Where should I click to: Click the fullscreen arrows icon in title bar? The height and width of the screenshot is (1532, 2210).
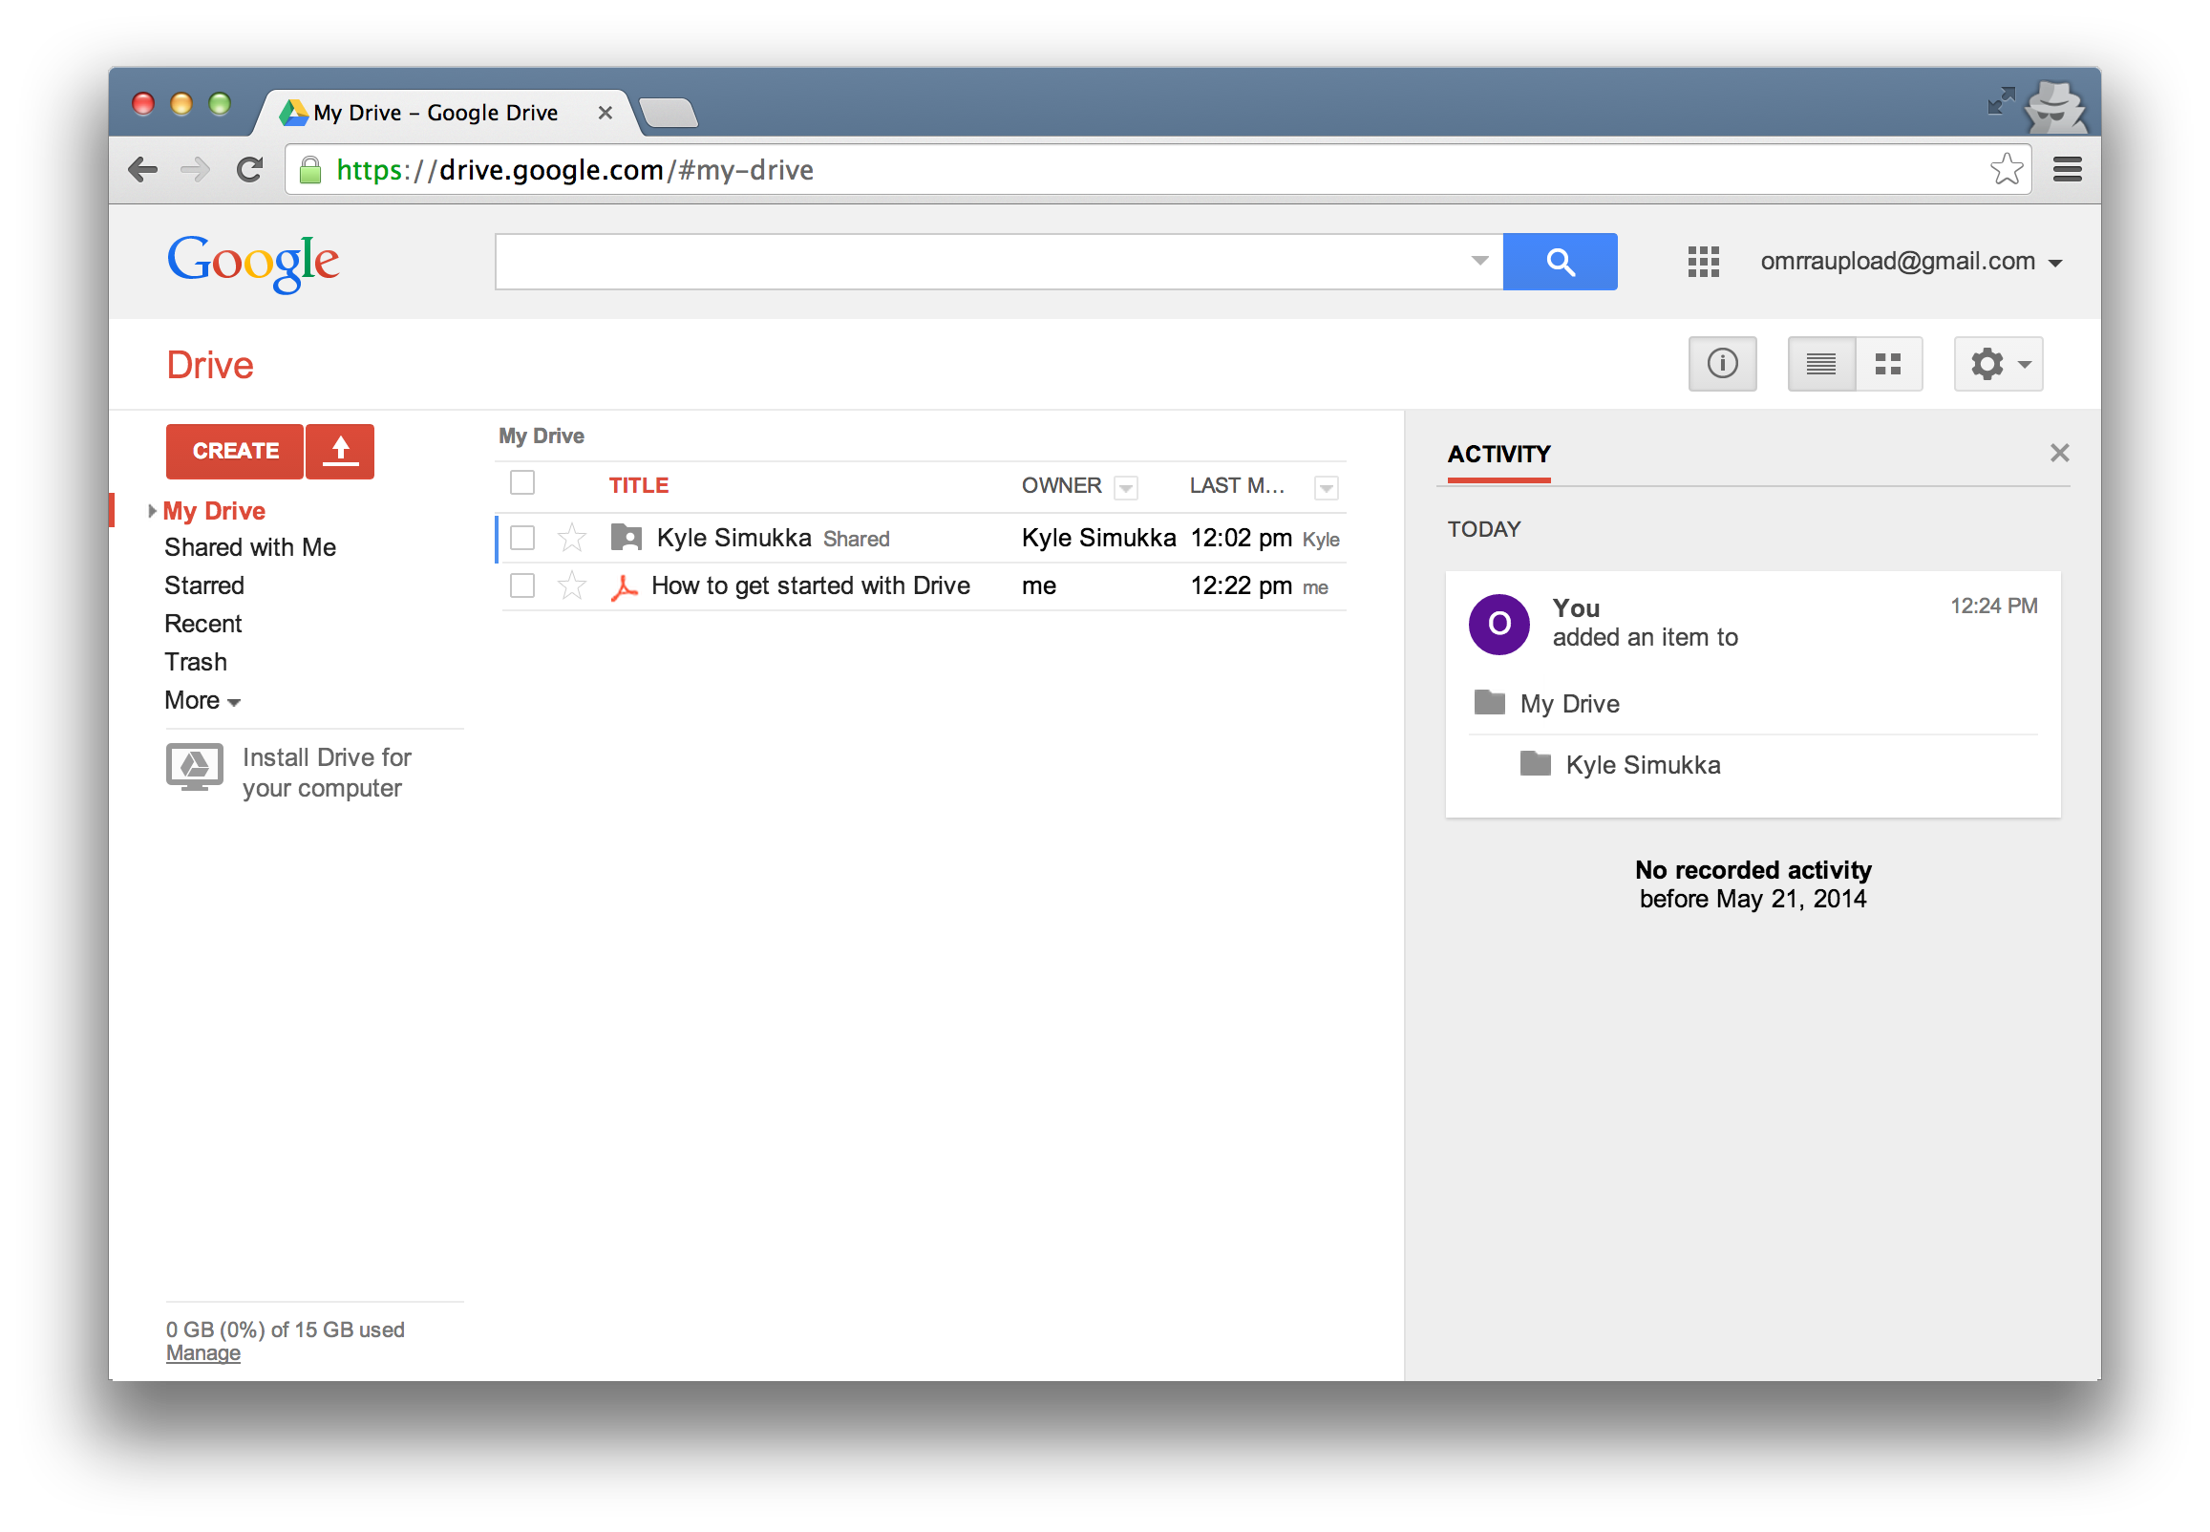coord(2001,101)
